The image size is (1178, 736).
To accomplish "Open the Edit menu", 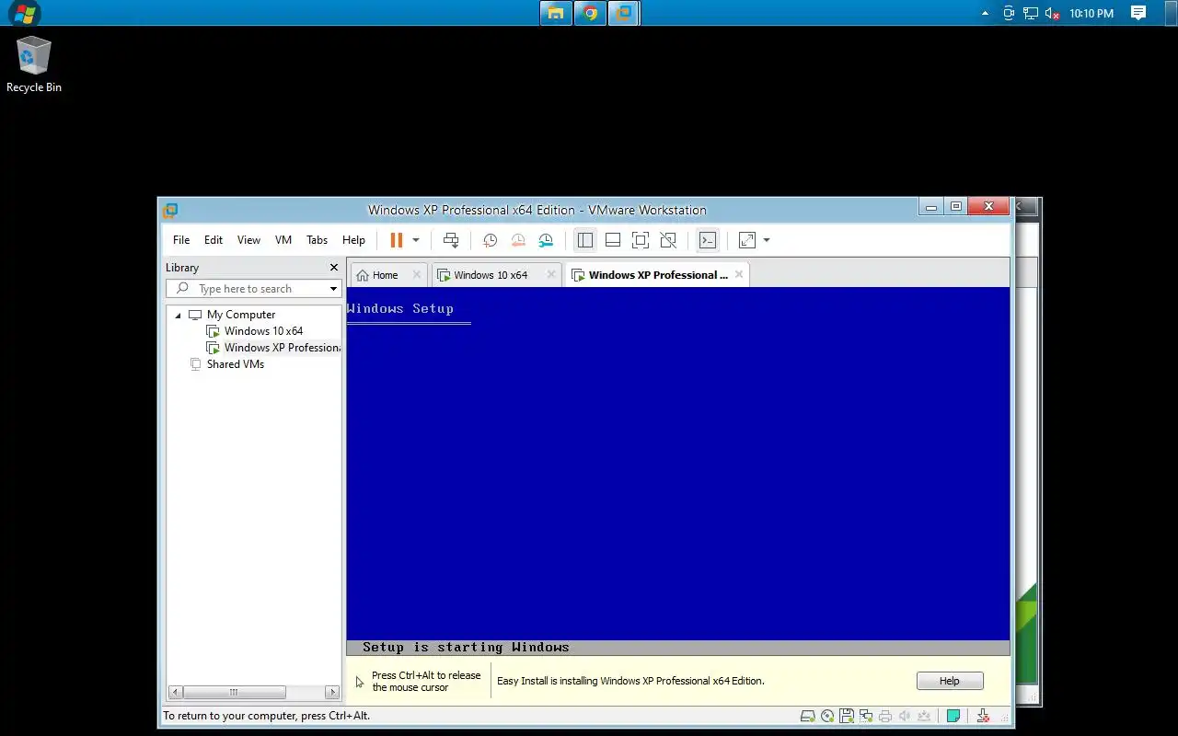I will (x=214, y=240).
